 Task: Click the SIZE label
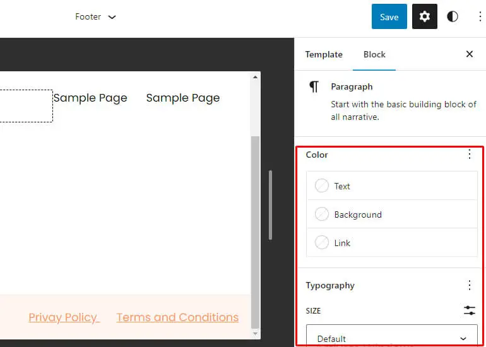click(313, 311)
